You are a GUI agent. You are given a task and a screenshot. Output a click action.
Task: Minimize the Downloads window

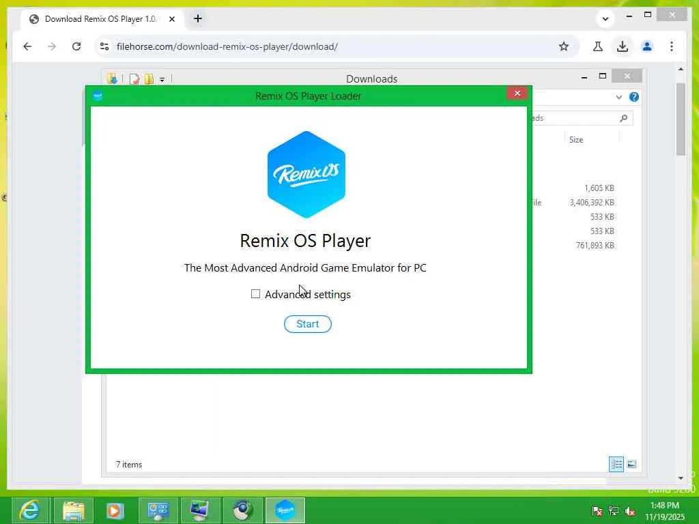click(x=584, y=77)
